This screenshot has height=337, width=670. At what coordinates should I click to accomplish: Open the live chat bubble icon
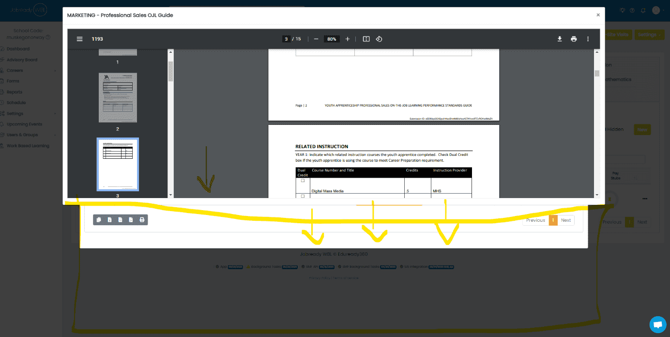(x=657, y=324)
